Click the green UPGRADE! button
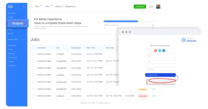 pyautogui.click(x=140, y=7)
